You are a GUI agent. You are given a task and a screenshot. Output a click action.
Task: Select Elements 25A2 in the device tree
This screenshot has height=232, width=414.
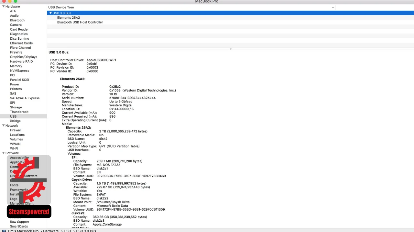69,18
